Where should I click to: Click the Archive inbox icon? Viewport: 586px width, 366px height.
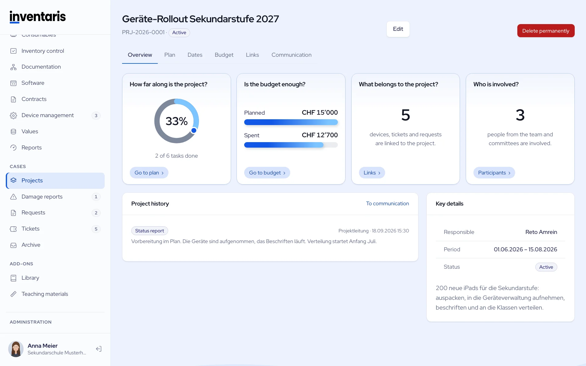tap(13, 245)
